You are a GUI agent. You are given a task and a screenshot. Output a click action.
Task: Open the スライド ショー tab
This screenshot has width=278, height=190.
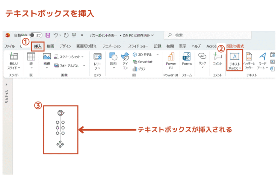point(138,46)
